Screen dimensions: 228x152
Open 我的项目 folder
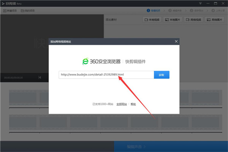tap(28, 11)
